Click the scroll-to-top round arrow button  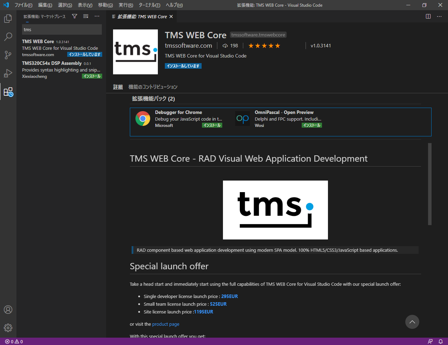pyautogui.click(x=412, y=322)
